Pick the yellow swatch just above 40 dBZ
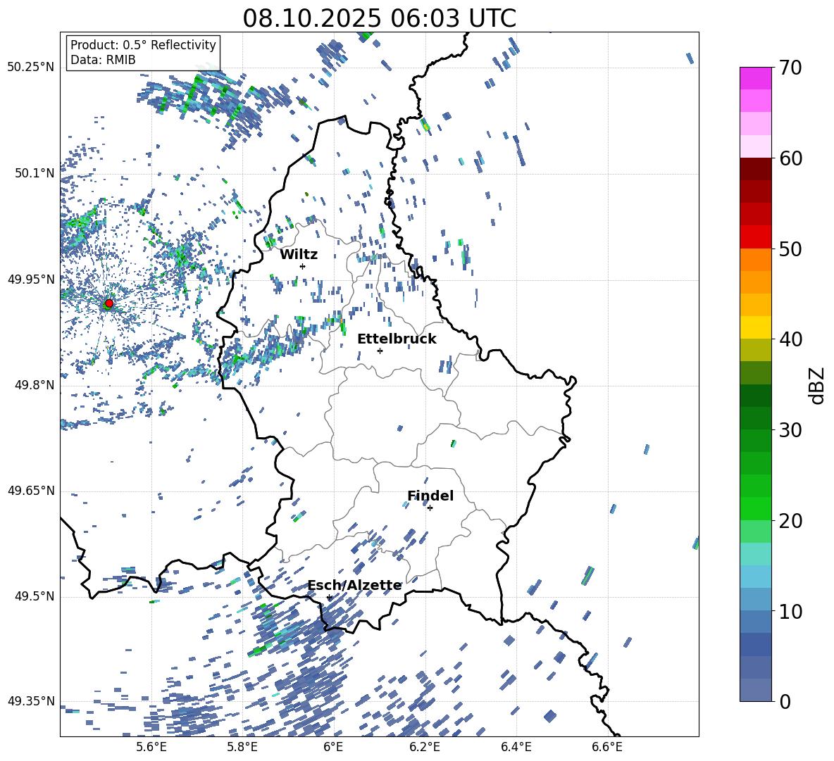 coord(755,327)
